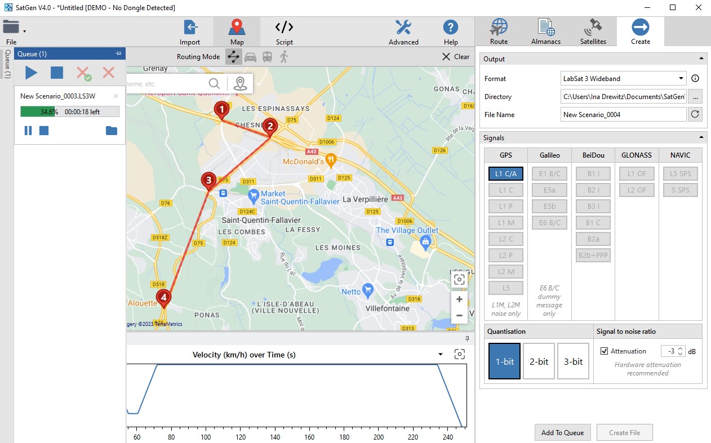Zoom in on the map
The image size is (711, 443).
click(459, 299)
